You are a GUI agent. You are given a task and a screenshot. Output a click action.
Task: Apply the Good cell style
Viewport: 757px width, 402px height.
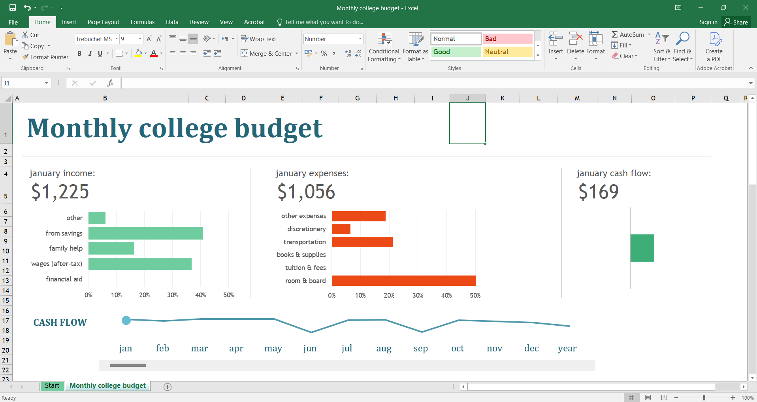coord(456,52)
